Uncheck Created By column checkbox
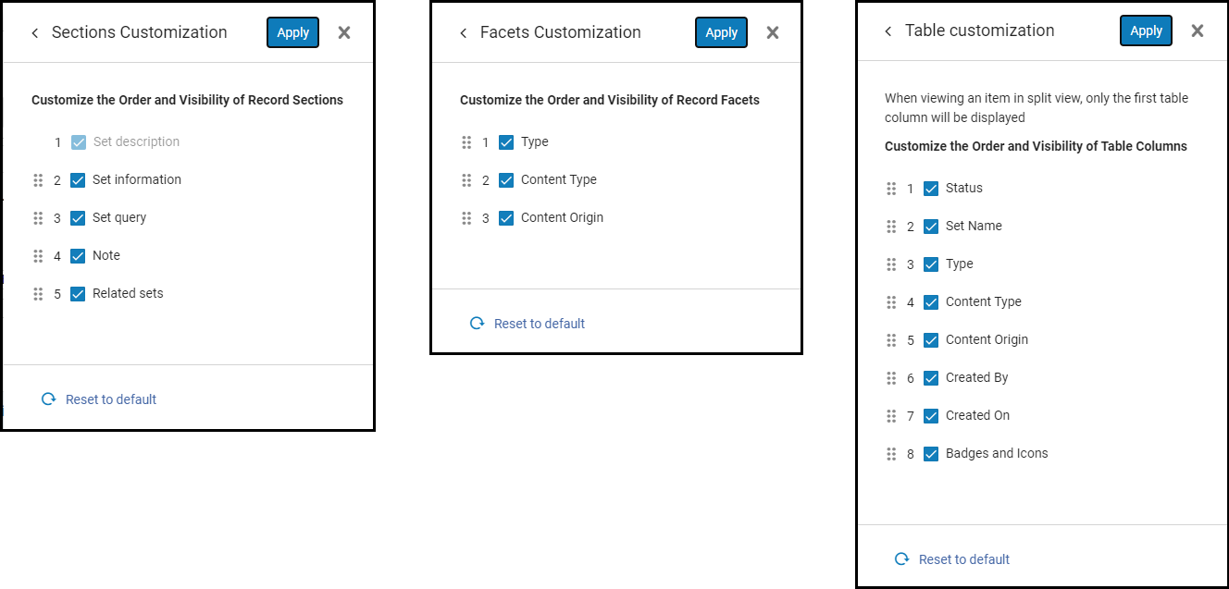Viewport: 1229px width, 589px height. tap(931, 378)
